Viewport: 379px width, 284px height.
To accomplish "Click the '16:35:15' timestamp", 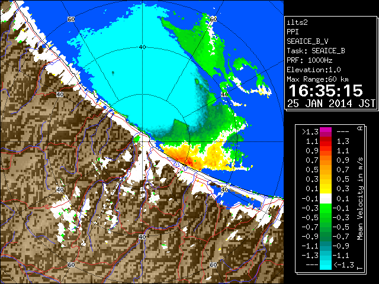I will [326, 91].
